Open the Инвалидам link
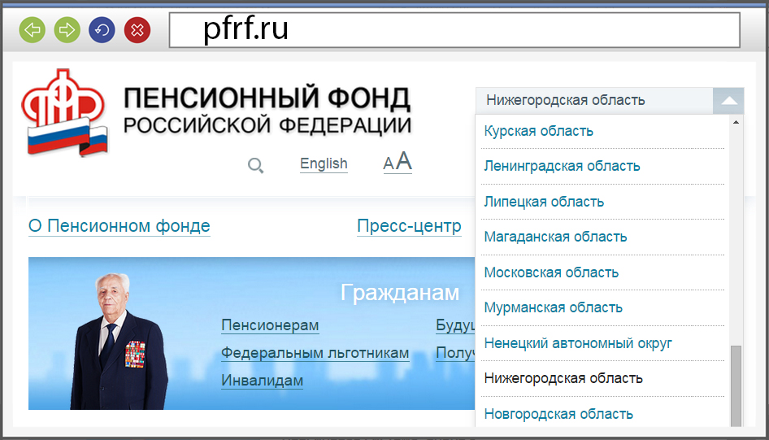This screenshot has width=769, height=440. pos(262,380)
